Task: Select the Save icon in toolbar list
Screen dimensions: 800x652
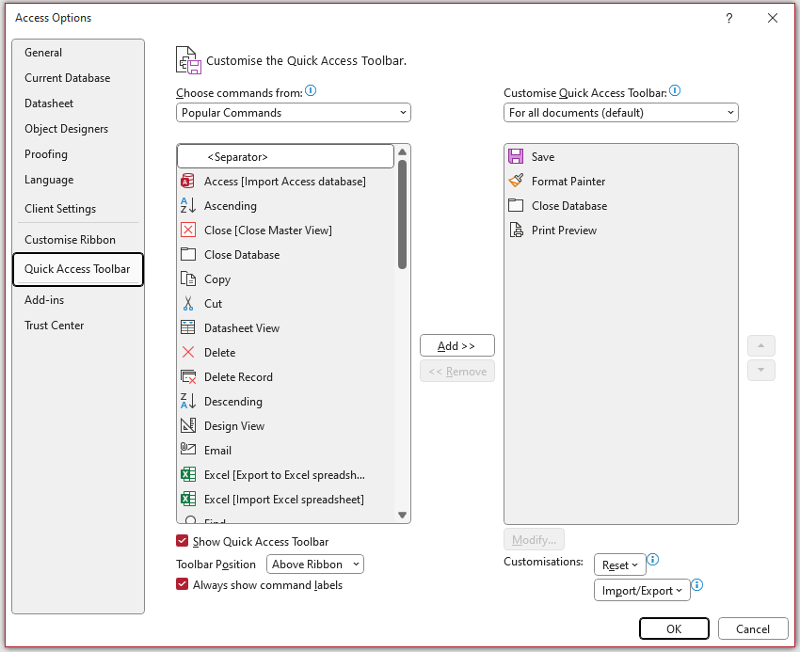Action: pos(516,156)
